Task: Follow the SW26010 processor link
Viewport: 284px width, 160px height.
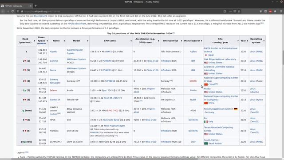Action: pyautogui.click(x=110, y=81)
